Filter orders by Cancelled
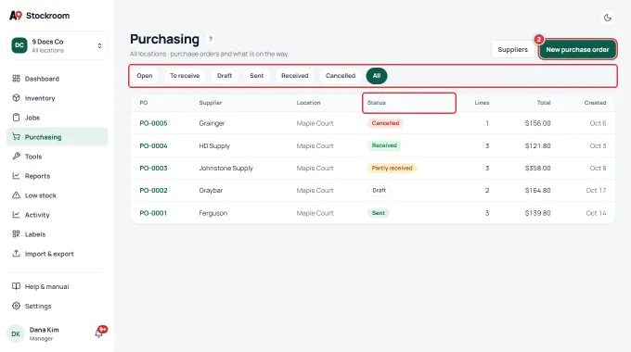 (341, 76)
